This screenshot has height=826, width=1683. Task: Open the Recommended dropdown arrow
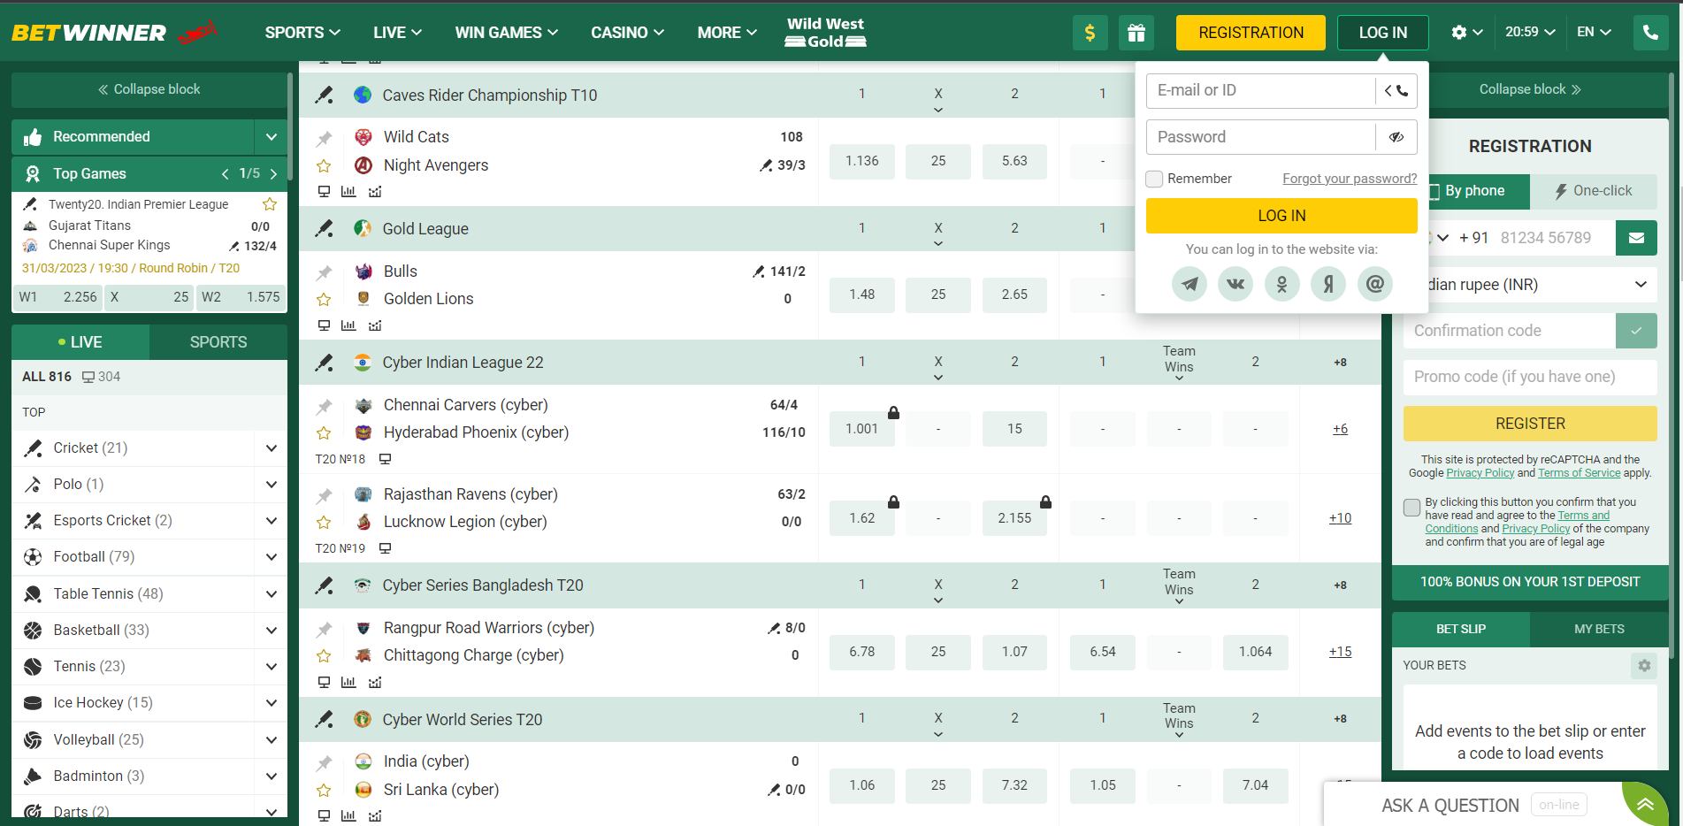[272, 137]
